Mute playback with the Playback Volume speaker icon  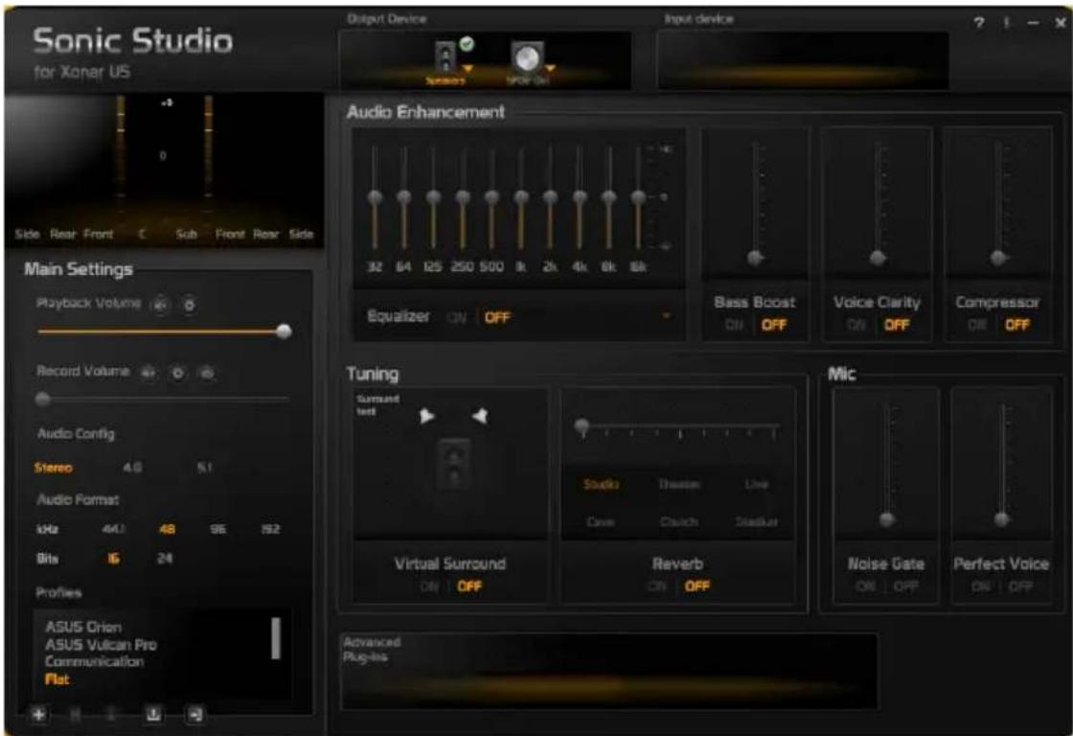(160, 305)
